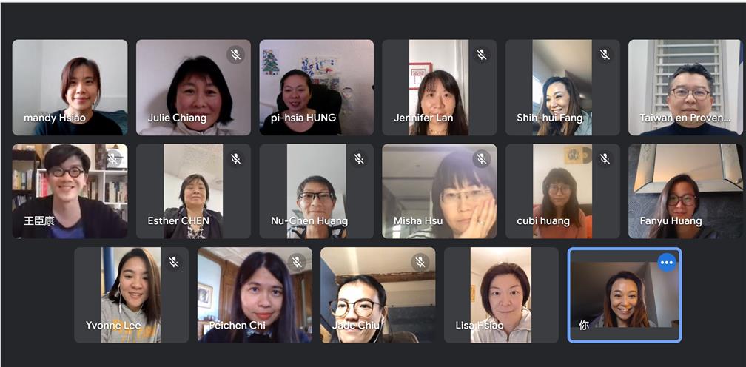
Task: Select Fanyu Huang's video tile
Action: 685,191
